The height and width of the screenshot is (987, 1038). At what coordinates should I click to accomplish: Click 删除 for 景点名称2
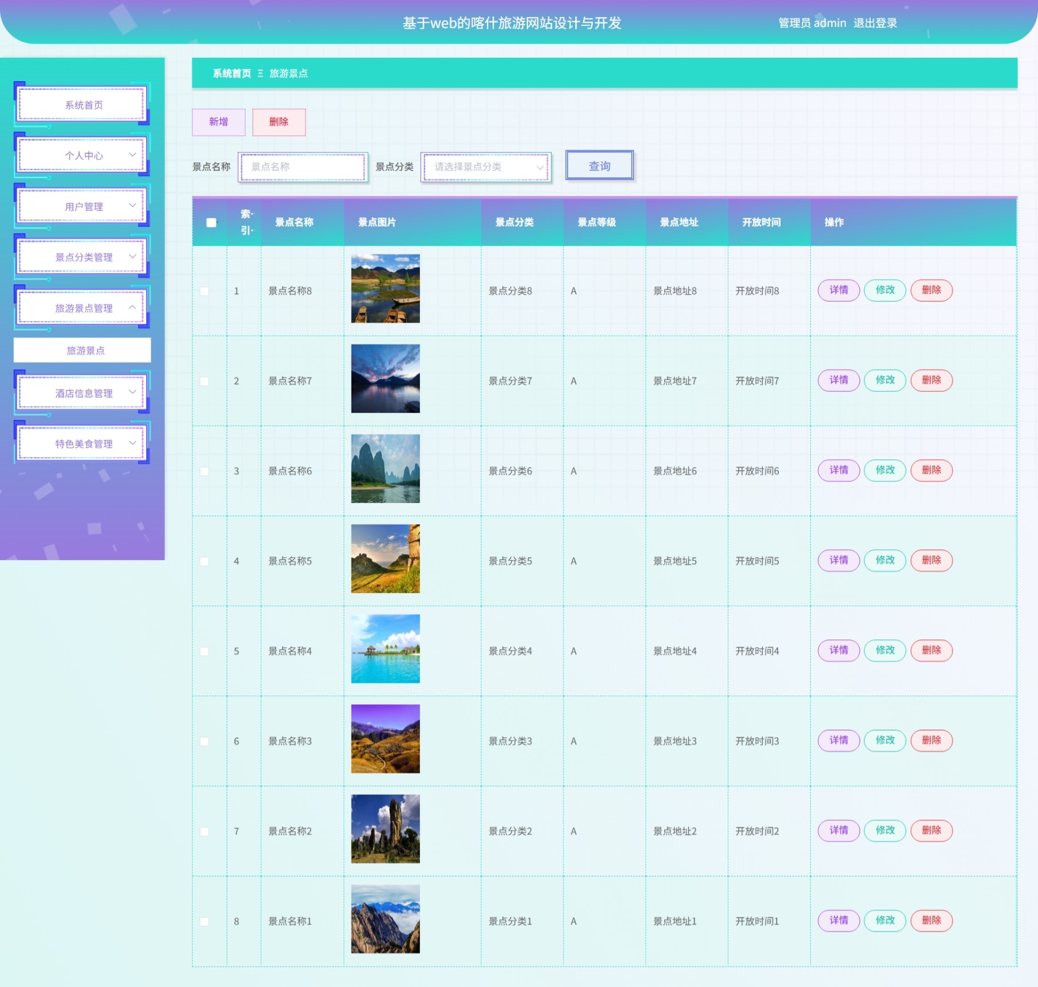tap(931, 831)
